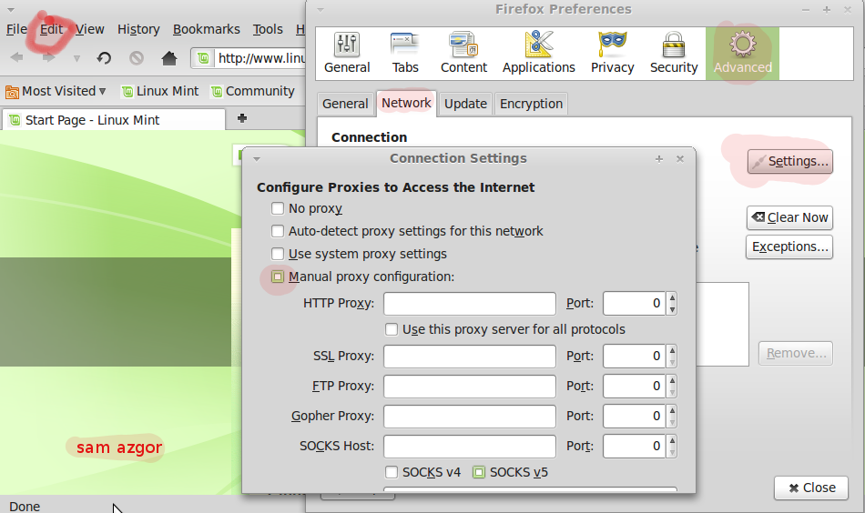Open back/forward history dropdown arrow
865x513 pixels.
(x=76, y=58)
